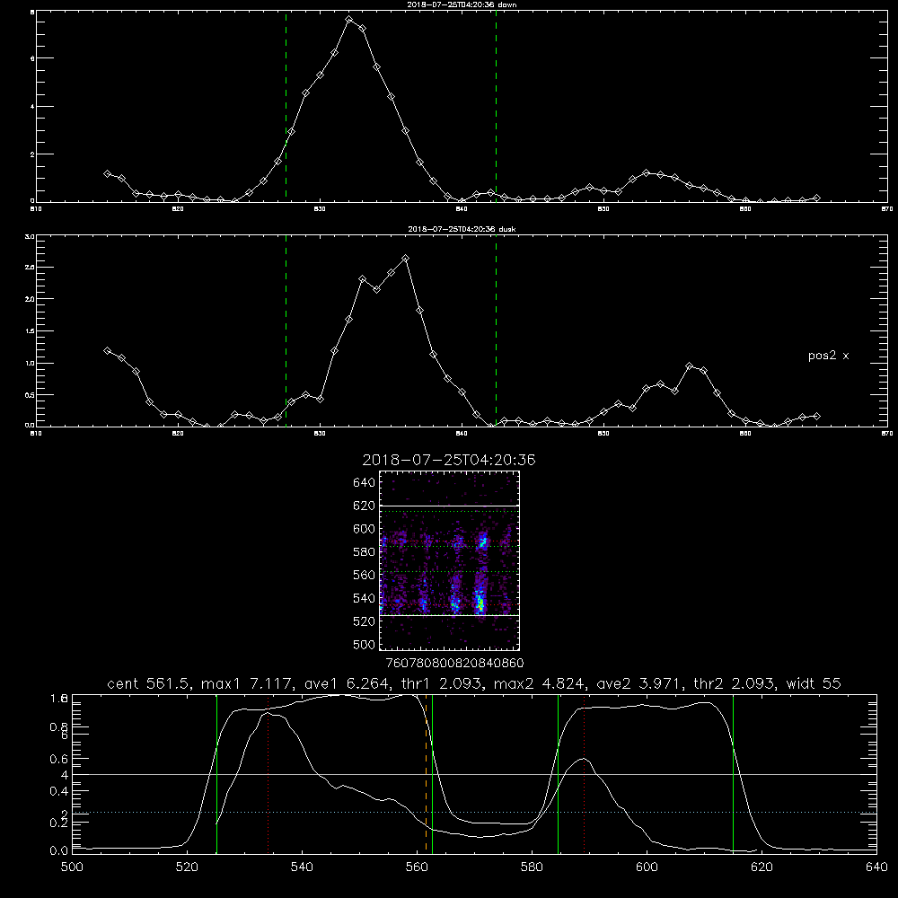
Task: Click the dawn plot's peak data point
Action: coord(349,20)
